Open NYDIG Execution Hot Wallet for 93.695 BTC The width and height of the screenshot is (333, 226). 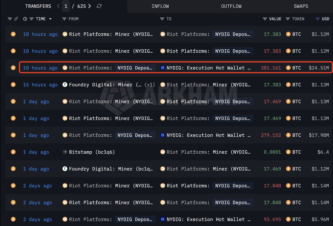click(x=209, y=219)
